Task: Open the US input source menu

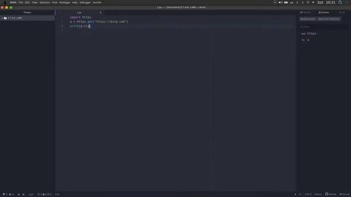Action: click(x=291, y=2)
